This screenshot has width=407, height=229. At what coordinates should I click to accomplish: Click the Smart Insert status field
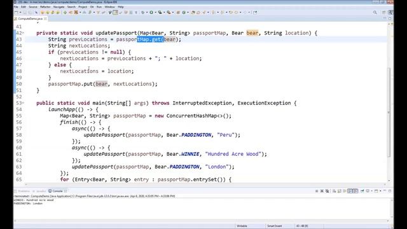coord(280,226)
